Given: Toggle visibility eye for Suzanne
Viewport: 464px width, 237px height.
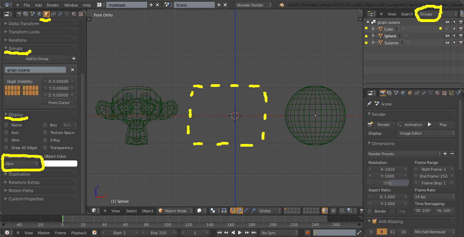Looking at the screenshot, I should click(447, 43).
